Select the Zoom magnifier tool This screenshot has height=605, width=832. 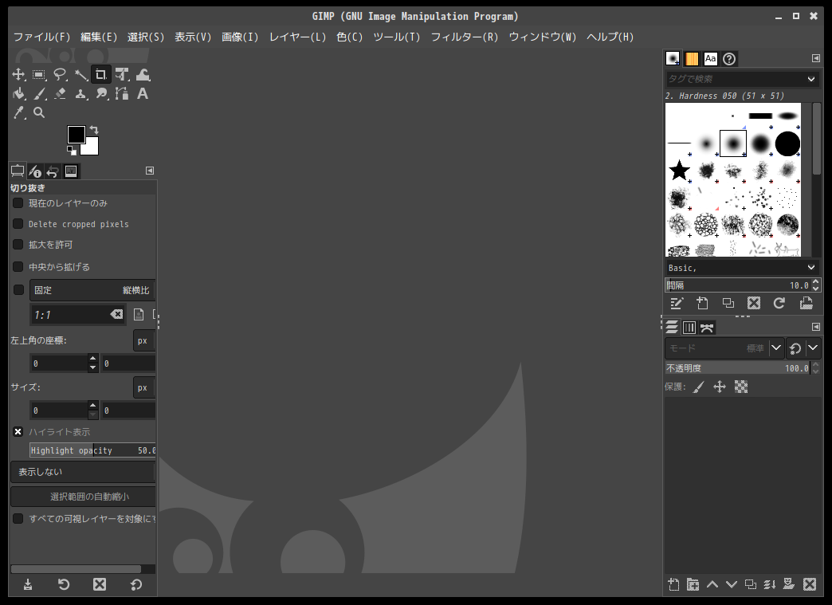click(x=39, y=112)
